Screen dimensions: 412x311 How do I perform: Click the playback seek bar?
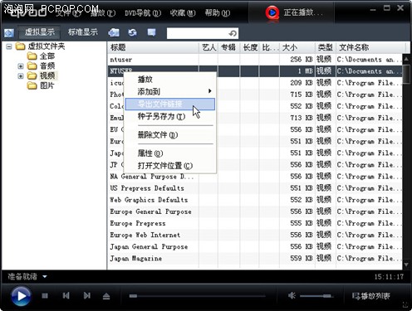197,296
